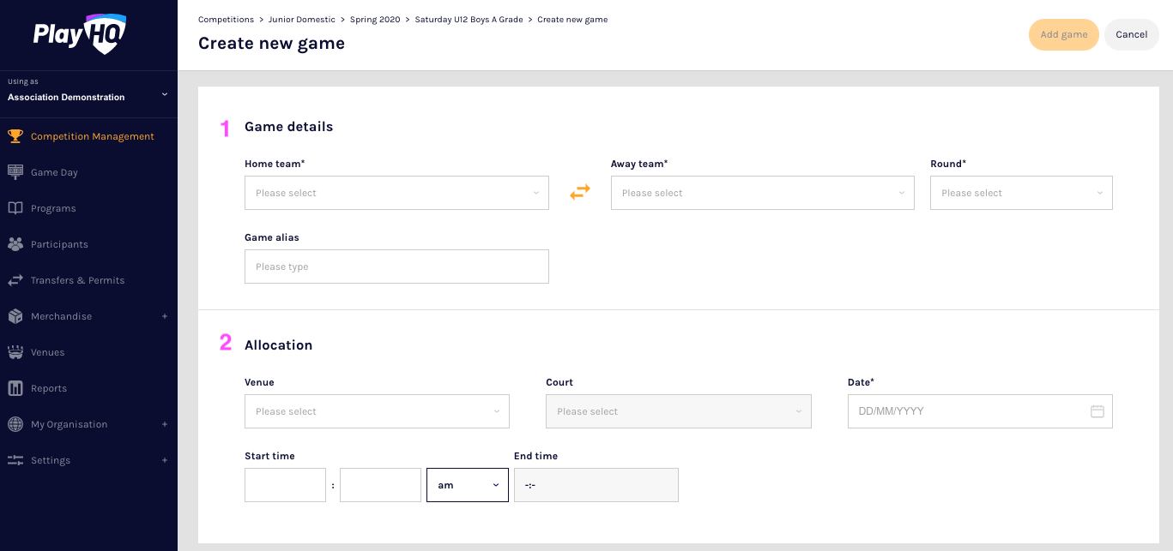Viewport: 1173px width, 551px height.
Task: Click the Reports chart icon
Action: 15,388
